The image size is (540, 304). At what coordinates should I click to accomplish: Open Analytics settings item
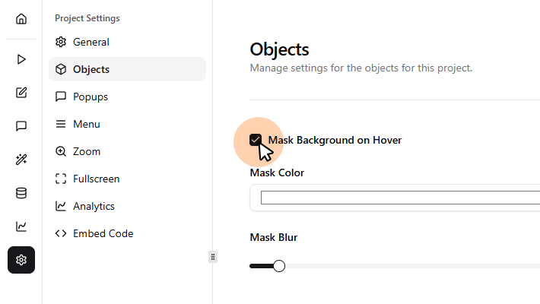point(94,206)
